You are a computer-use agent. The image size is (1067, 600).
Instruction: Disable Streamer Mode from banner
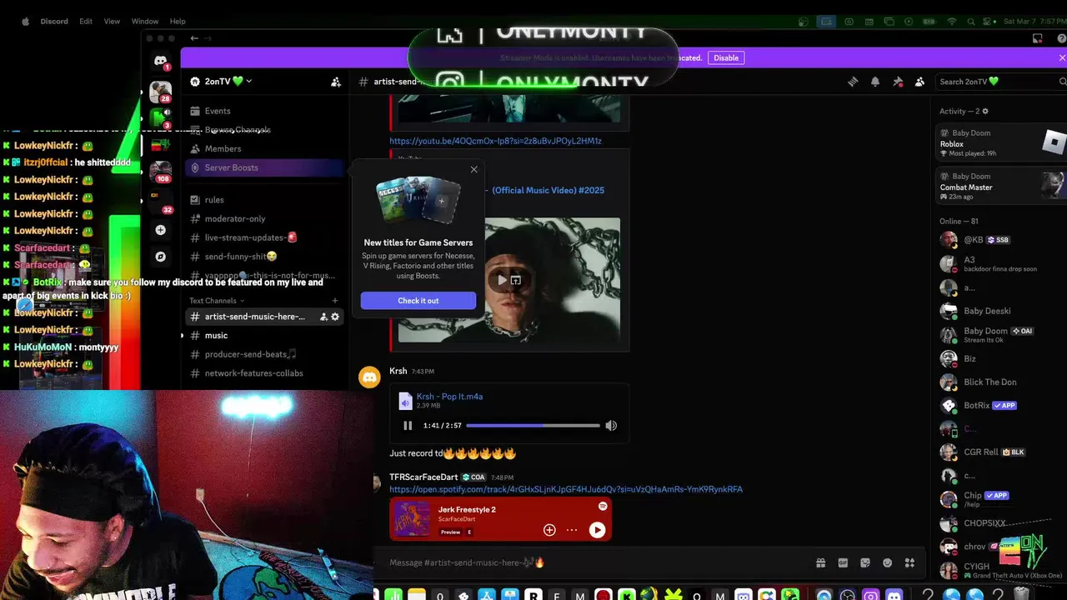click(x=726, y=57)
